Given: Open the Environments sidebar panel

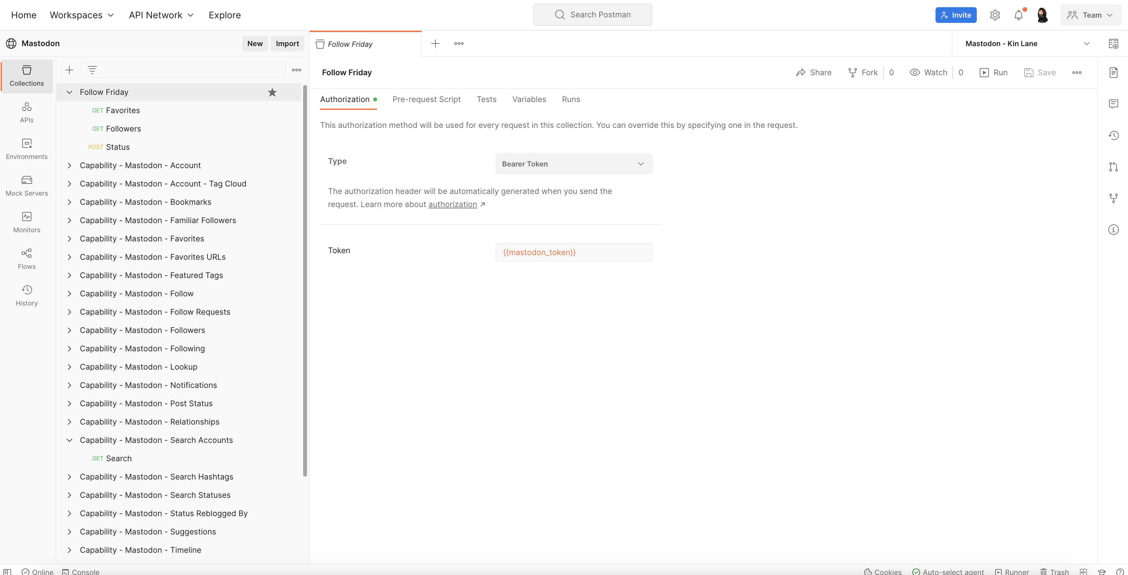Looking at the screenshot, I should pos(27,149).
